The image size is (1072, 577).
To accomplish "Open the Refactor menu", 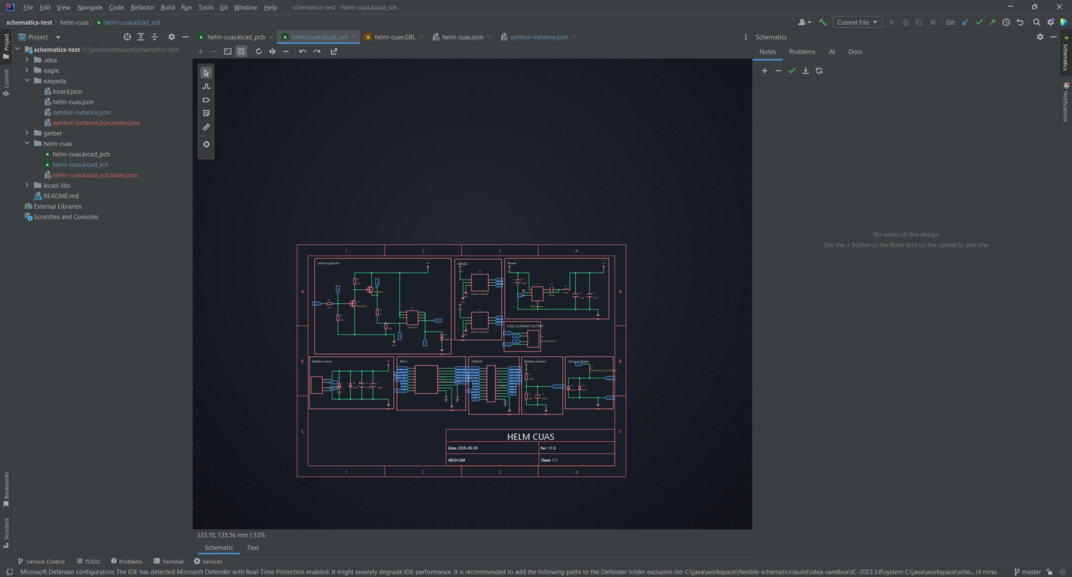I will point(143,7).
